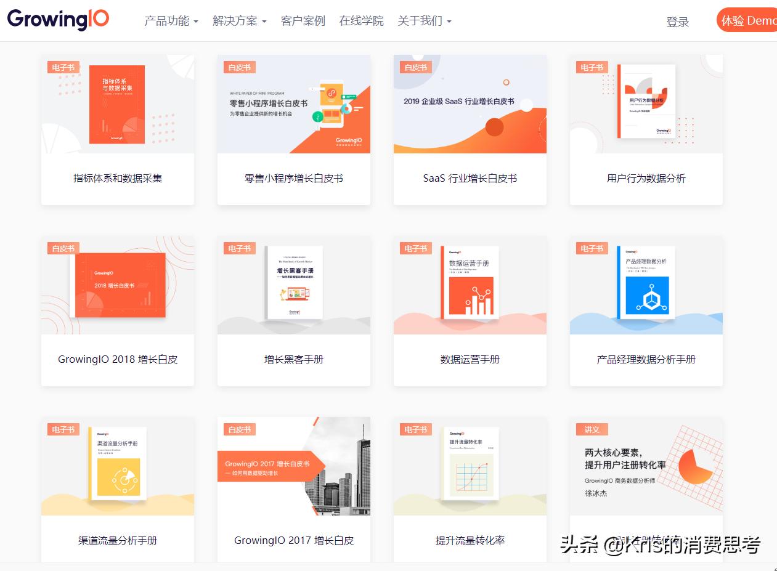Click the blue cube icon on 产品经理数据分析 cover
Screen dimensions: 777x571
click(x=647, y=296)
